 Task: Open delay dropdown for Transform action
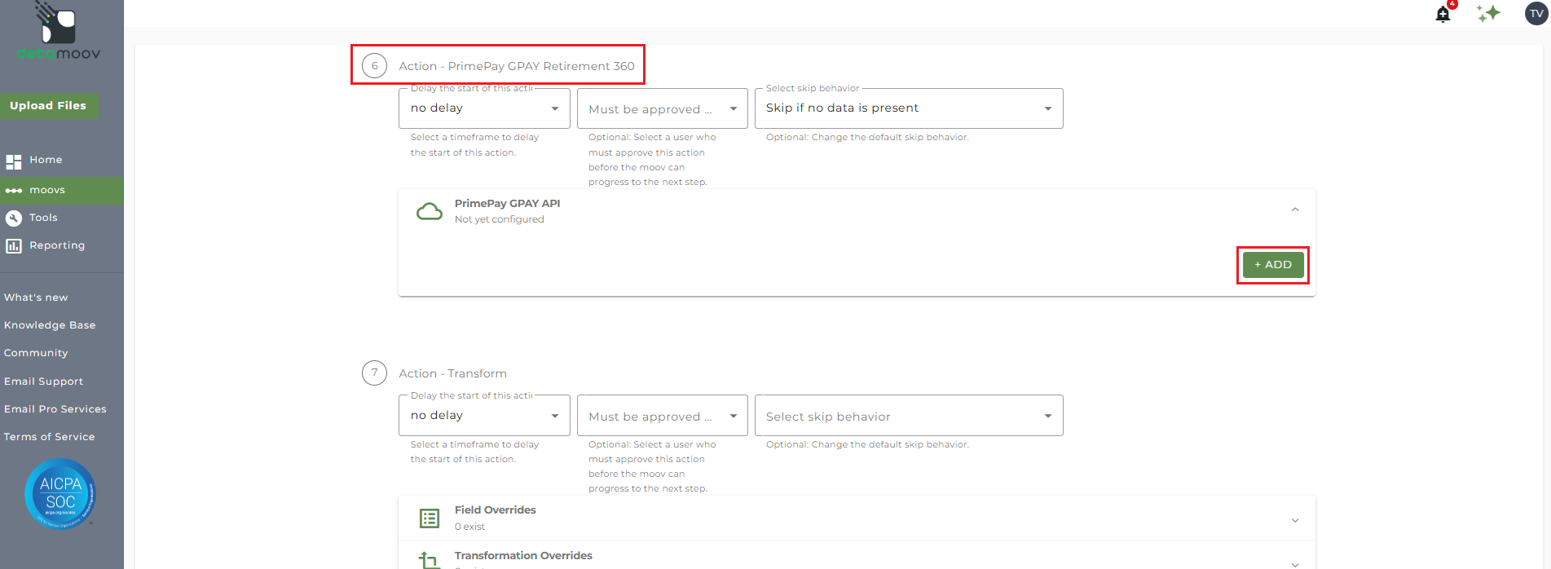tap(484, 416)
